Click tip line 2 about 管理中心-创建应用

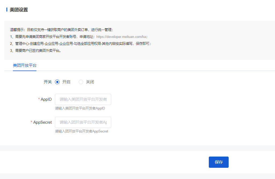(80, 44)
